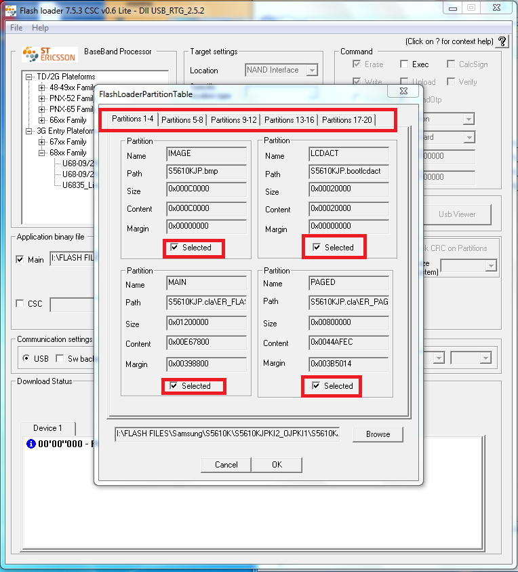
Task: Switch to Partitions 17-20 tab
Action: point(346,120)
